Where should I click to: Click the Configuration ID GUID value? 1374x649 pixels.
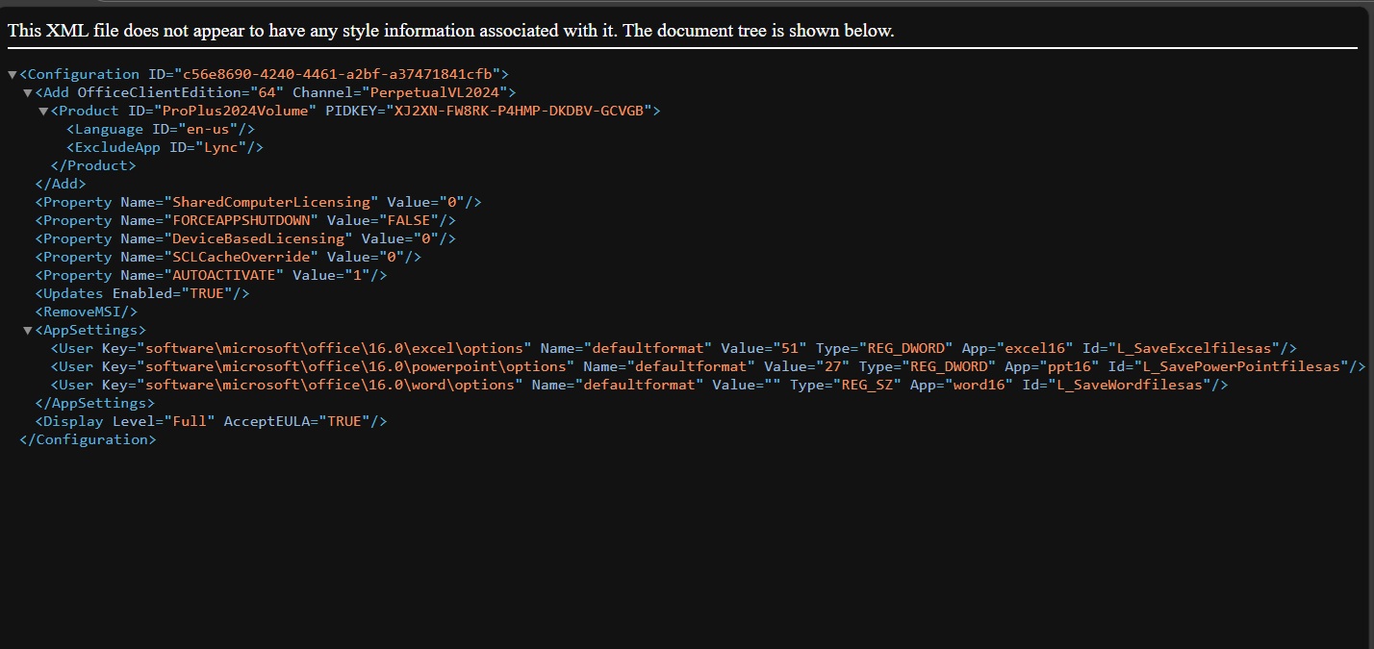coord(336,74)
